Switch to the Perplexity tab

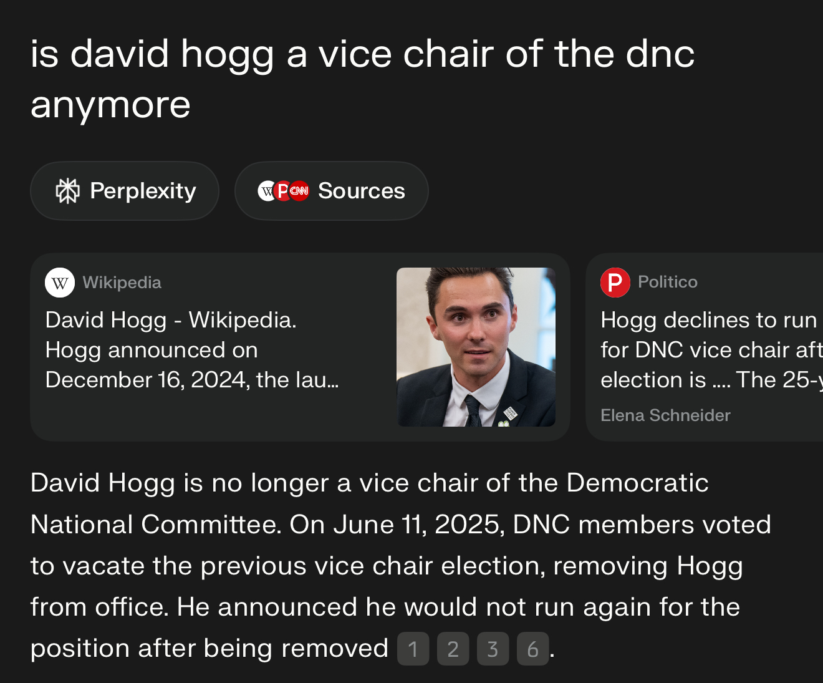[x=125, y=191]
